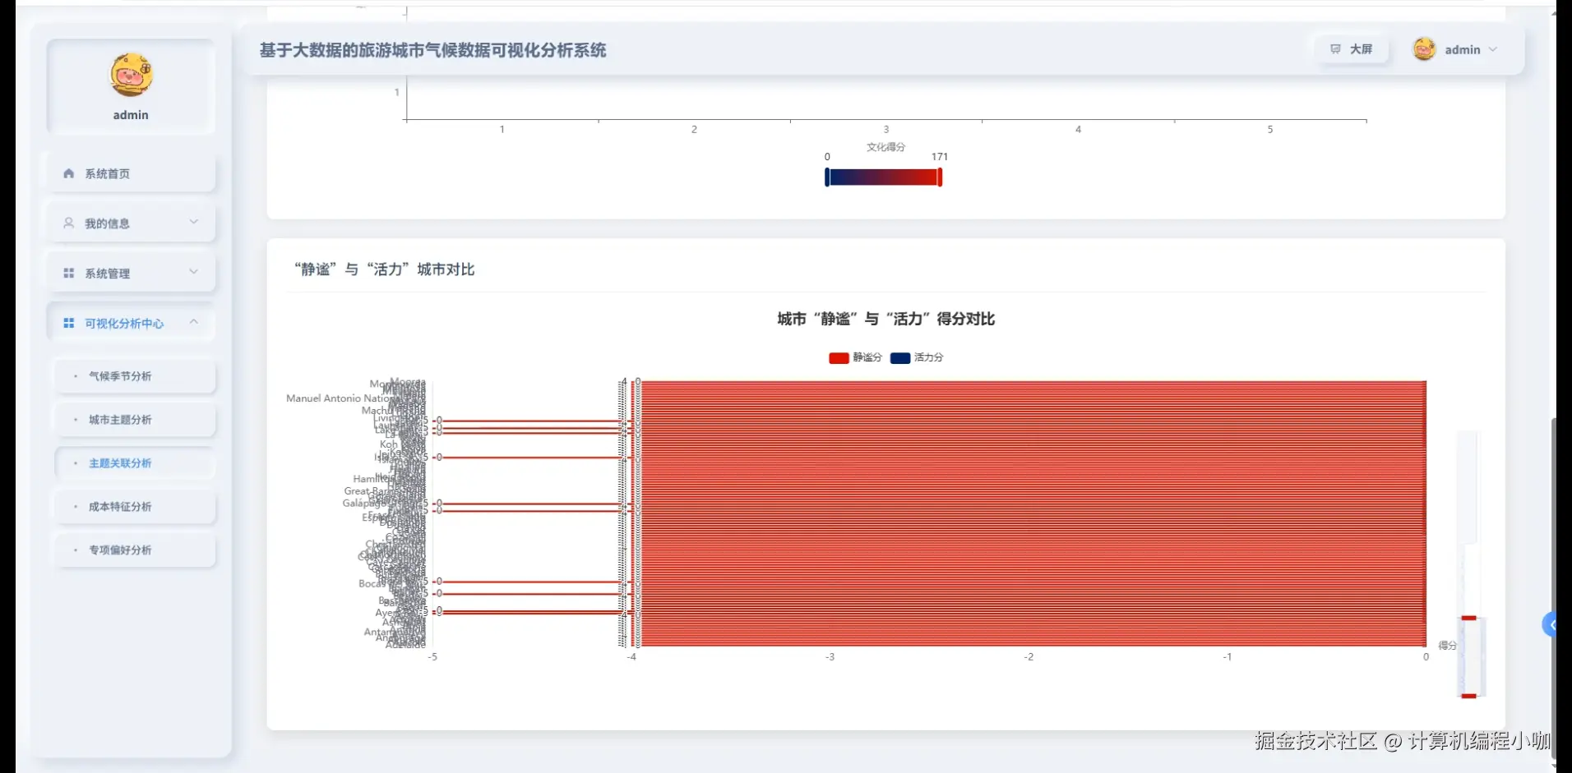Click the grid icon beside 可视化分析中心
Screen dimensions: 1572x773
tap(68, 323)
